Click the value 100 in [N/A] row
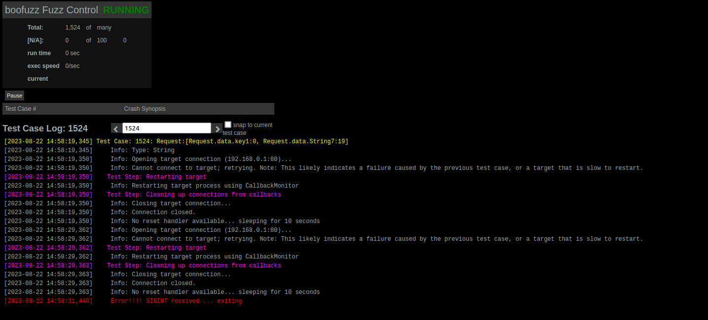 click(x=102, y=40)
